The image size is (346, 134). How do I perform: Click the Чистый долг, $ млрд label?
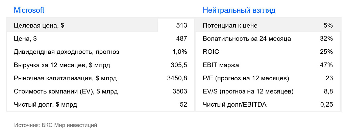click(45, 105)
